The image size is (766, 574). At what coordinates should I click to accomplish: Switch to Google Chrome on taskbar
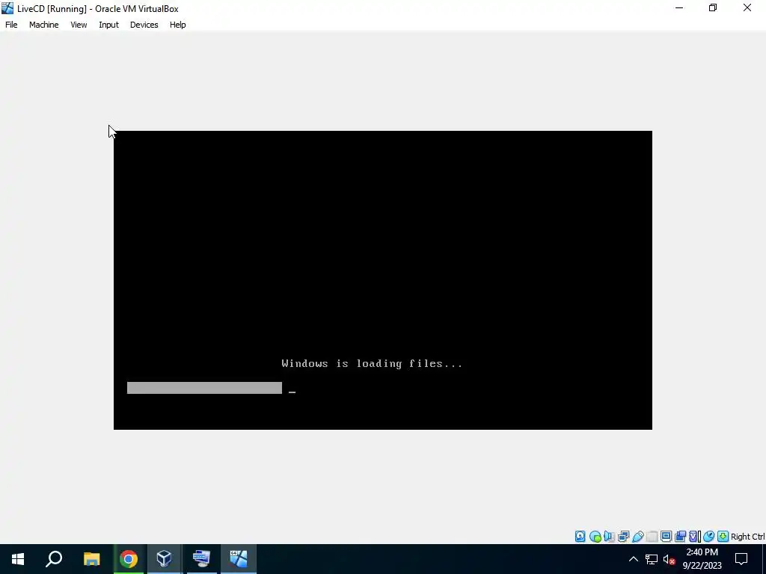tap(129, 559)
